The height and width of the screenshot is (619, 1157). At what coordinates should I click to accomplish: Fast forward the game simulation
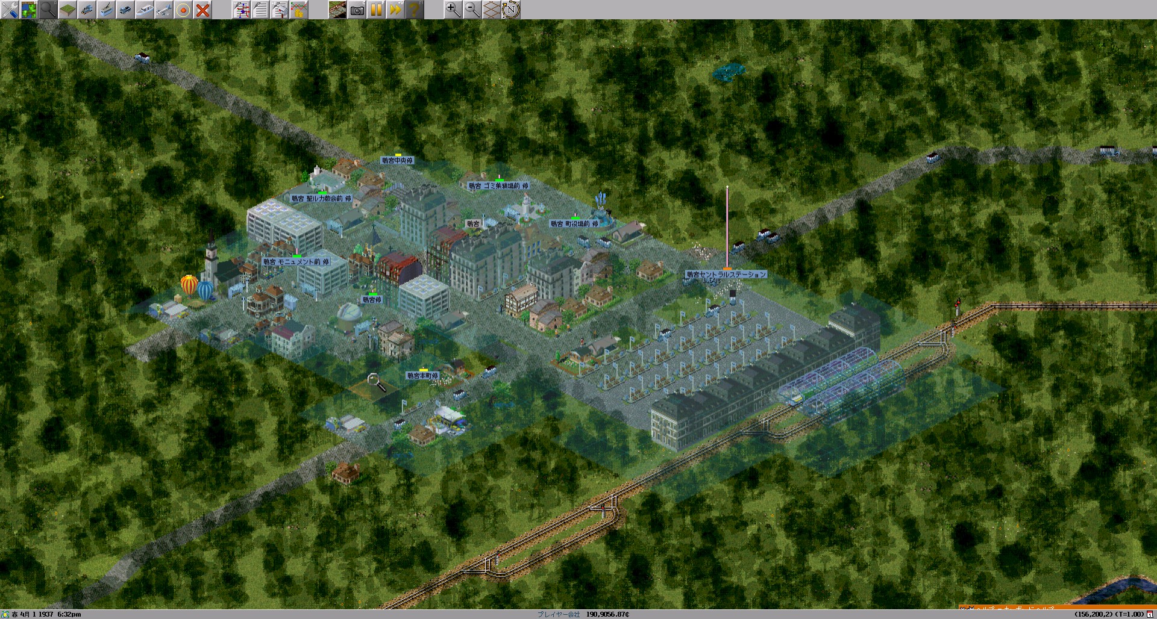click(395, 10)
